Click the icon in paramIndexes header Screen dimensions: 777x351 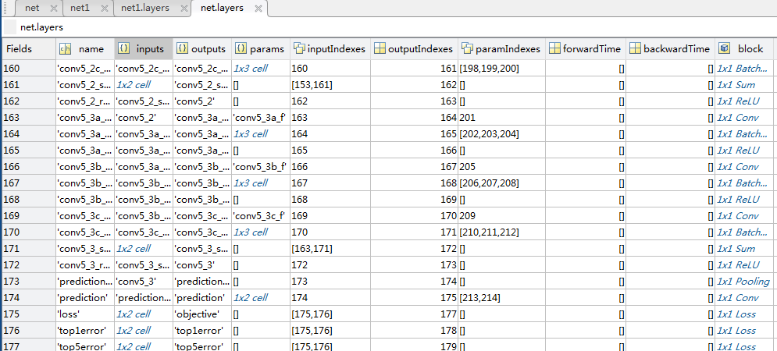point(467,48)
